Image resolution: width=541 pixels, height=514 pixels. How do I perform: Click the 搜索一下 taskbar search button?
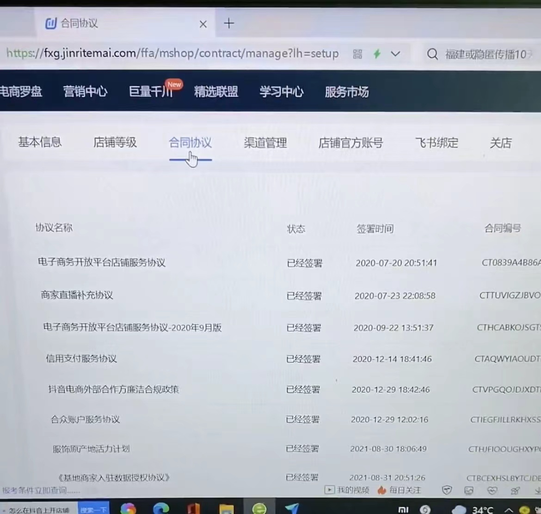(x=93, y=509)
